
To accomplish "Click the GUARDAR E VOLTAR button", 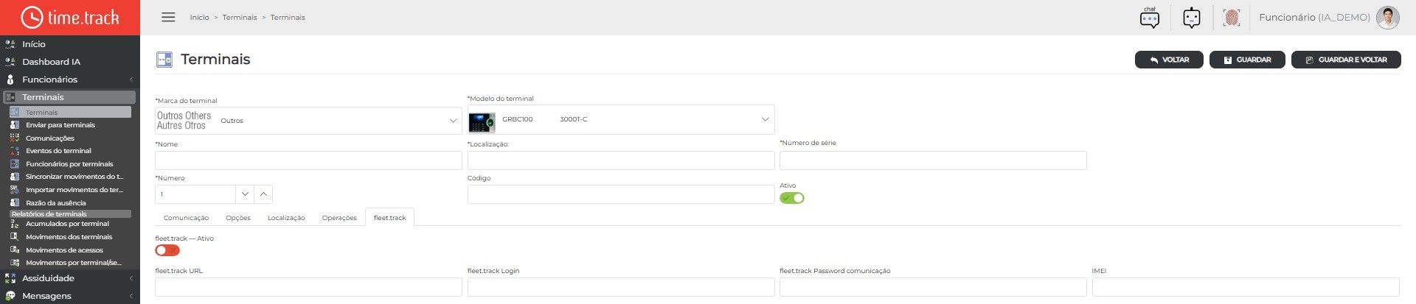I will tap(1346, 60).
